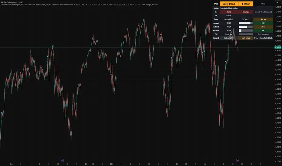This screenshot has height=166, width=282.
Task: Click the 6,800.00 price scale label
Action: pyautogui.click(x=278, y=128)
